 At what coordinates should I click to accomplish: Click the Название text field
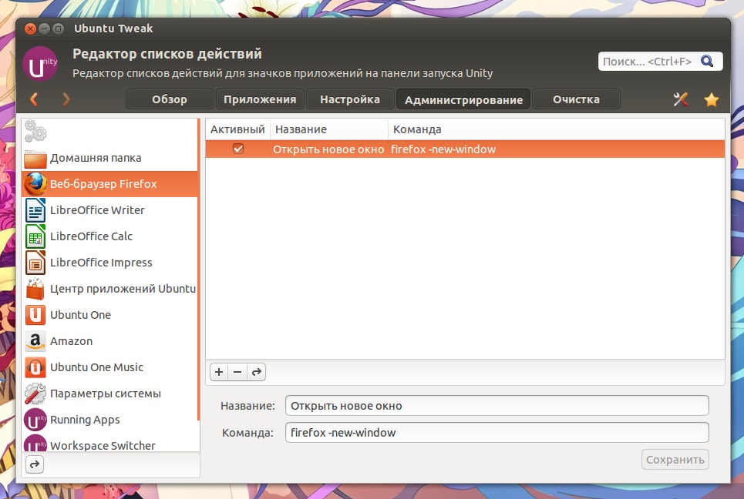497,406
